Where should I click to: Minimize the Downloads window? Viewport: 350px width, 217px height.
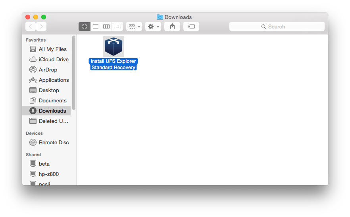click(36, 17)
